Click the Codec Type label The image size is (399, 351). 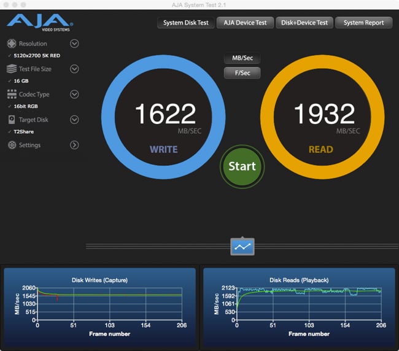pyautogui.click(x=34, y=94)
